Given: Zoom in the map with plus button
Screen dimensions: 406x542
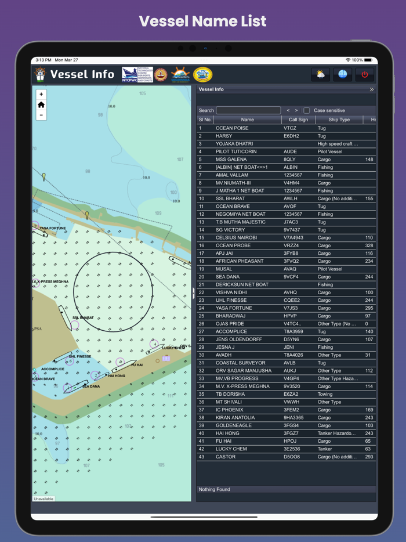Looking at the screenshot, I should 41,94.
